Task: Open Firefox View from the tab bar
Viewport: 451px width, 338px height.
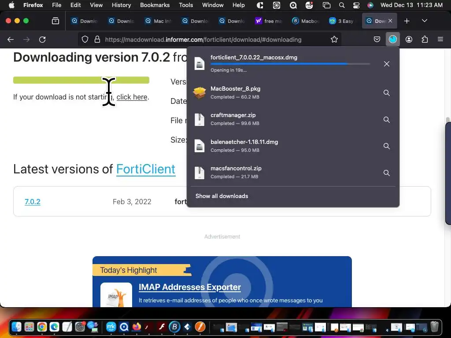Action: 55,21
